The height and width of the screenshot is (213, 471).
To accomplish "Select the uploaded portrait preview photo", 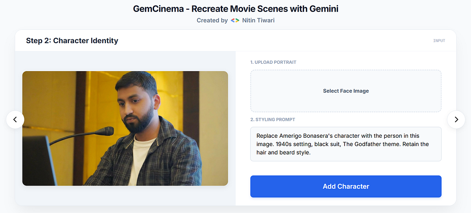I will [x=125, y=129].
